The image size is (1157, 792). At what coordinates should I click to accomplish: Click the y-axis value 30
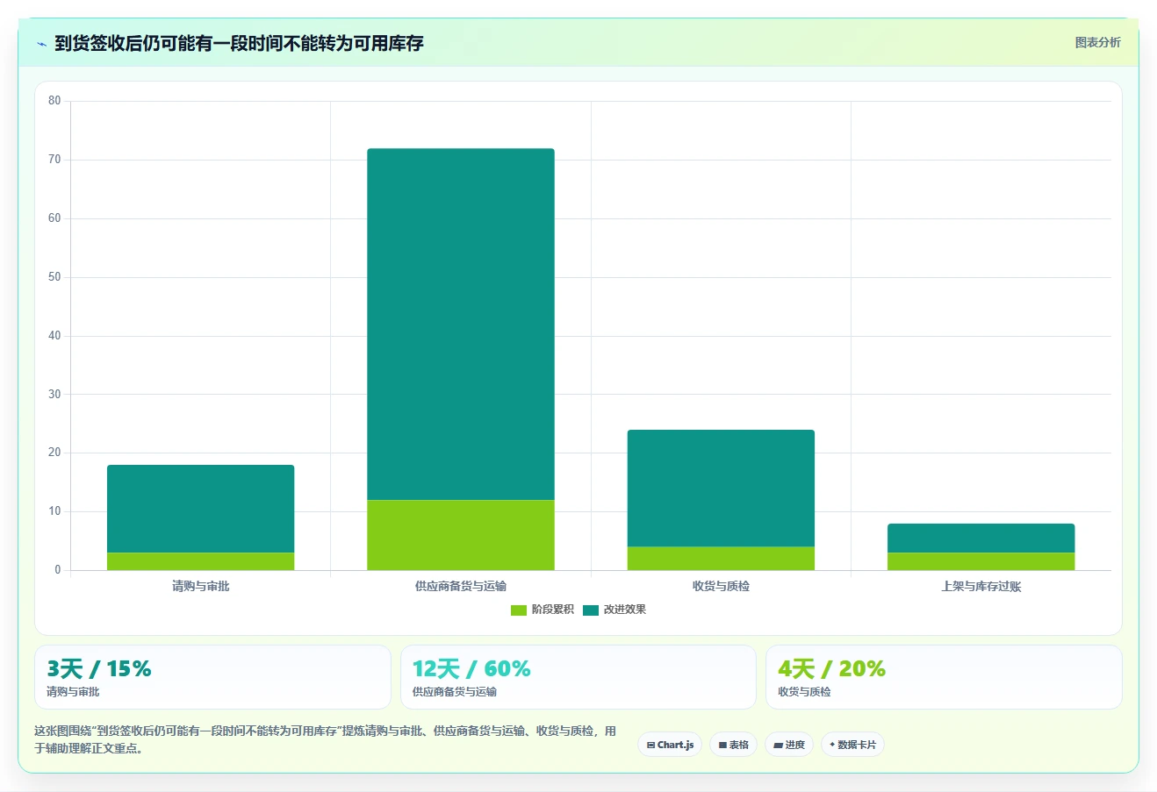click(x=54, y=394)
